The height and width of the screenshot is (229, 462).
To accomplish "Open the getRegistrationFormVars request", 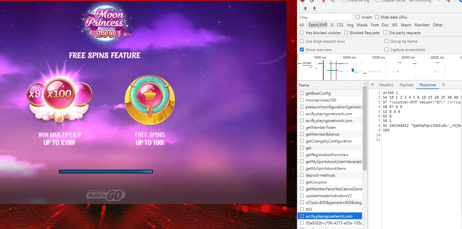I will coord(330,155).
